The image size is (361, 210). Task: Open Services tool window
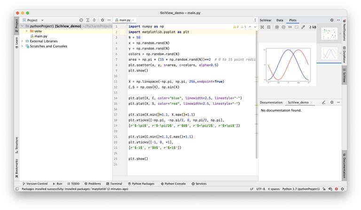(199, 184)
